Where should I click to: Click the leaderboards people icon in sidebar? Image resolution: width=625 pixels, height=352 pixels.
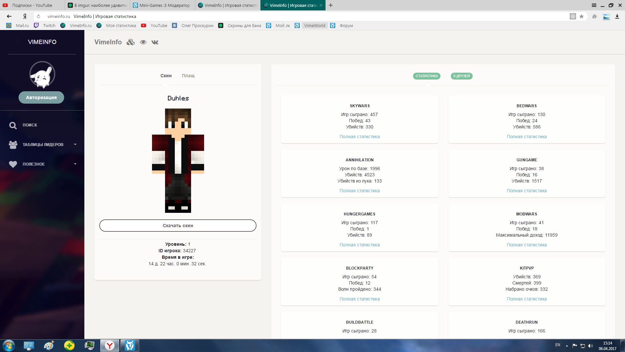click(13, 145)
